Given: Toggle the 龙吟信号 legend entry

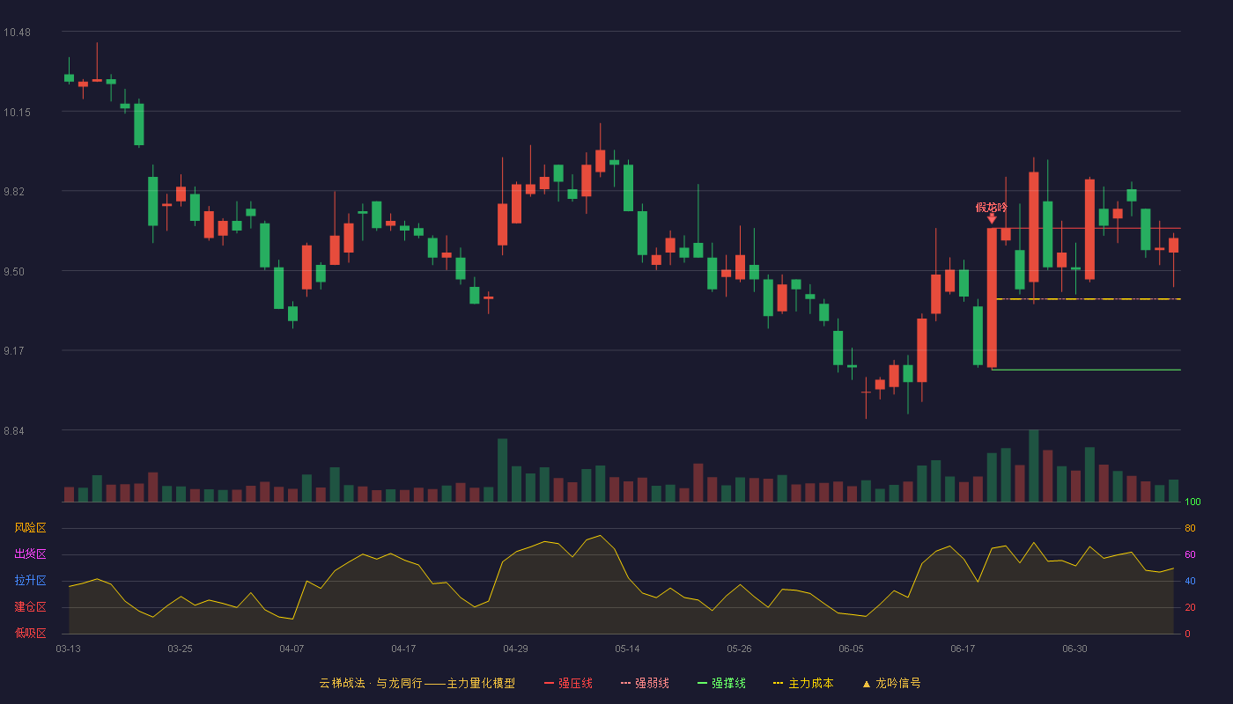Looking at the screenshot, I should [x=891, y=683].
